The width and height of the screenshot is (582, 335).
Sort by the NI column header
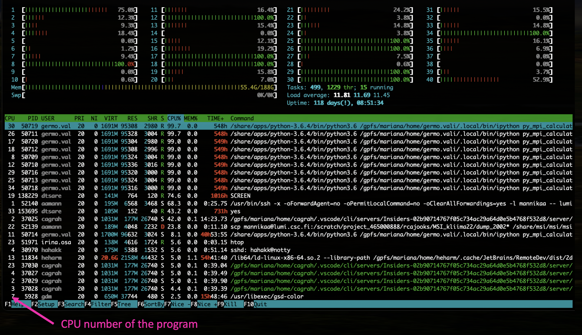94,118
